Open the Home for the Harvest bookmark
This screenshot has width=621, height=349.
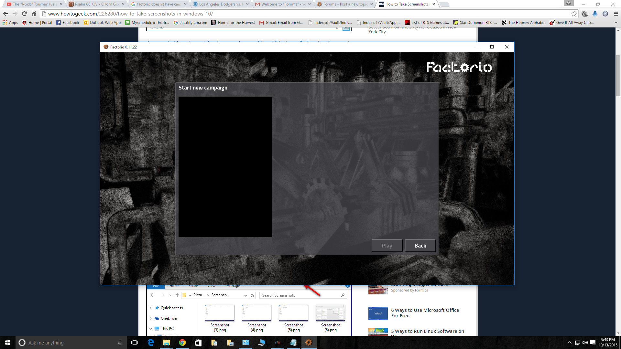tap(233, 23)
